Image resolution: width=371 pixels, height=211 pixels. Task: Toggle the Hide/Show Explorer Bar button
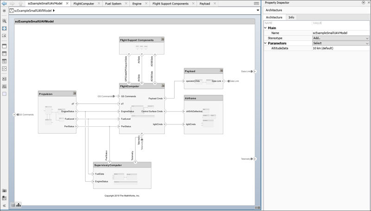[4, 10]
